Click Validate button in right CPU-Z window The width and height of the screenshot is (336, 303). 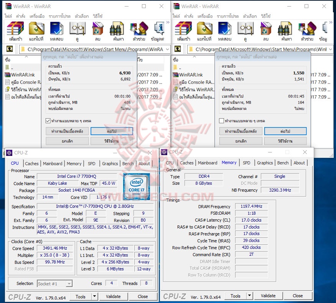tap(268, 296)
